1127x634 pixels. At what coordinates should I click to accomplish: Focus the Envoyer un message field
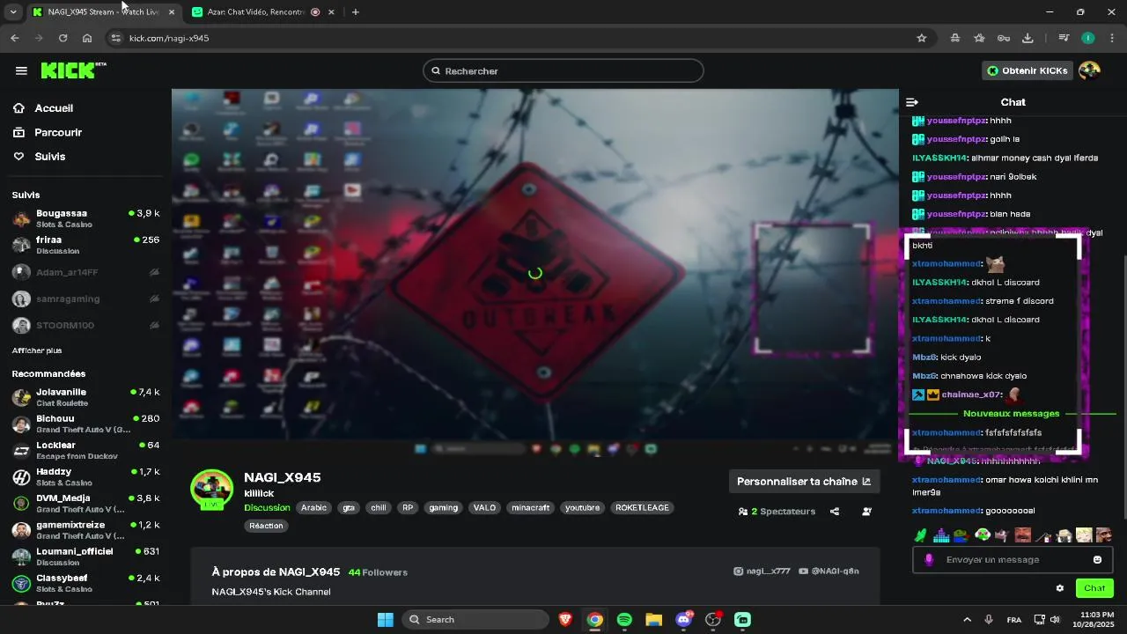[1013, 560]
